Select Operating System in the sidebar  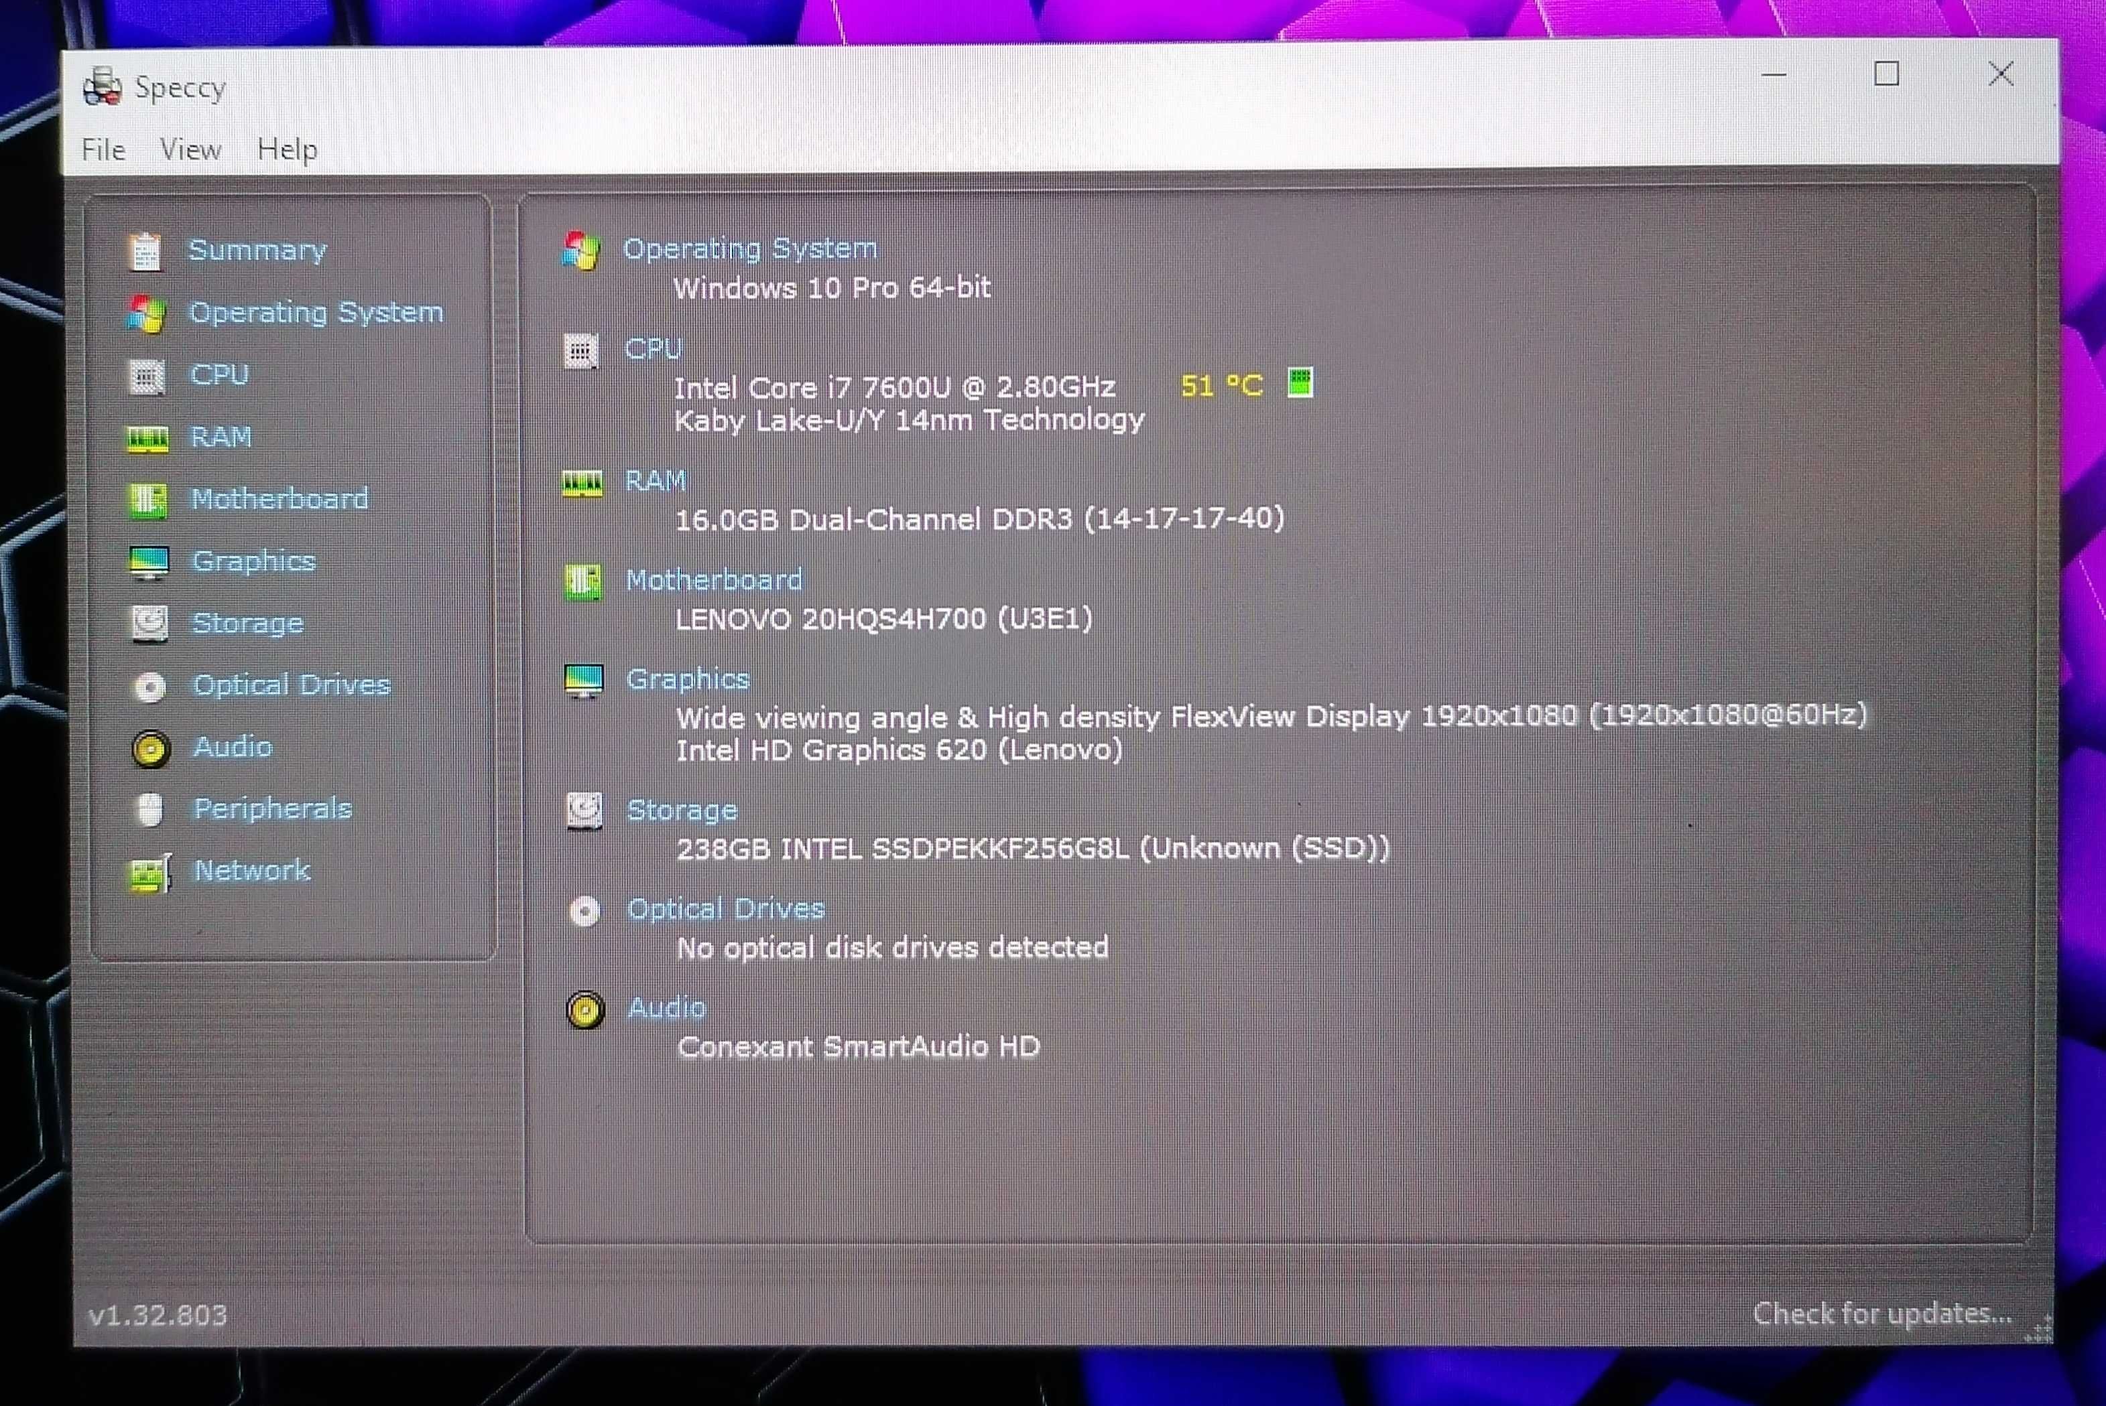(316, 313)
